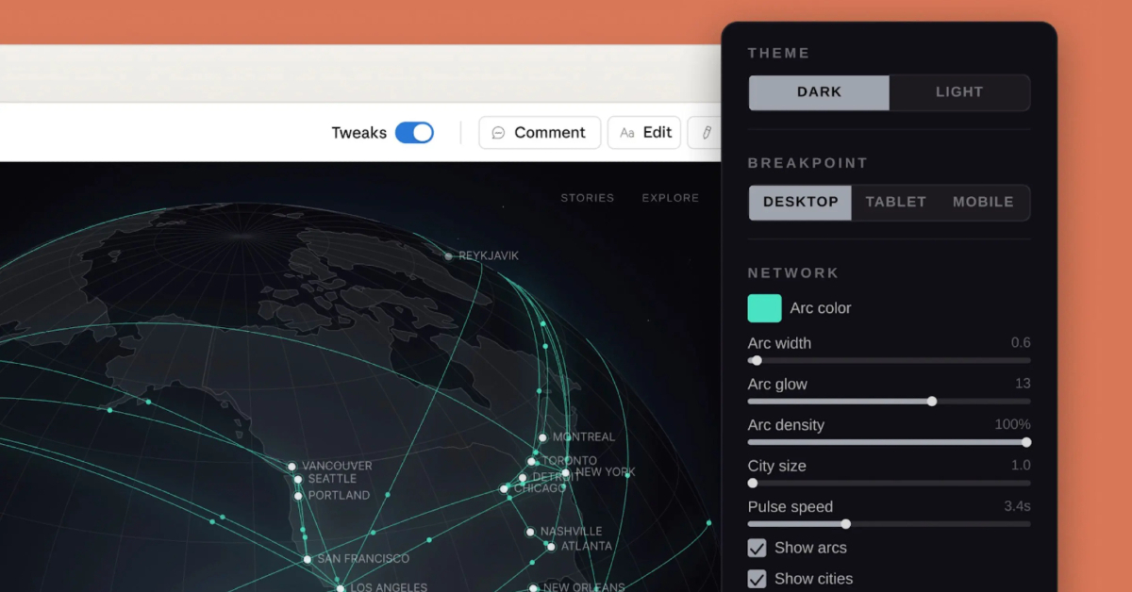
Task: Click the Vancouver city marker
Action: 292,466
